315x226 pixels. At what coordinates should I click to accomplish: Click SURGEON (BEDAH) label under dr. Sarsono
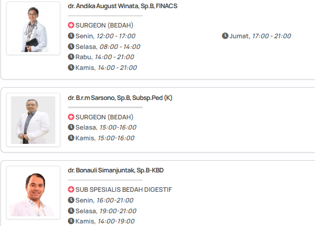[x=104, y=117]
